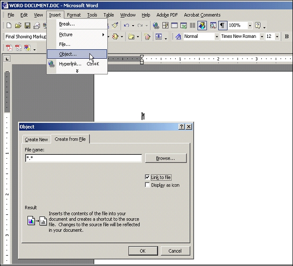Open the Table menu
Screen dimensions: 293x266
[x=108, y=15]
